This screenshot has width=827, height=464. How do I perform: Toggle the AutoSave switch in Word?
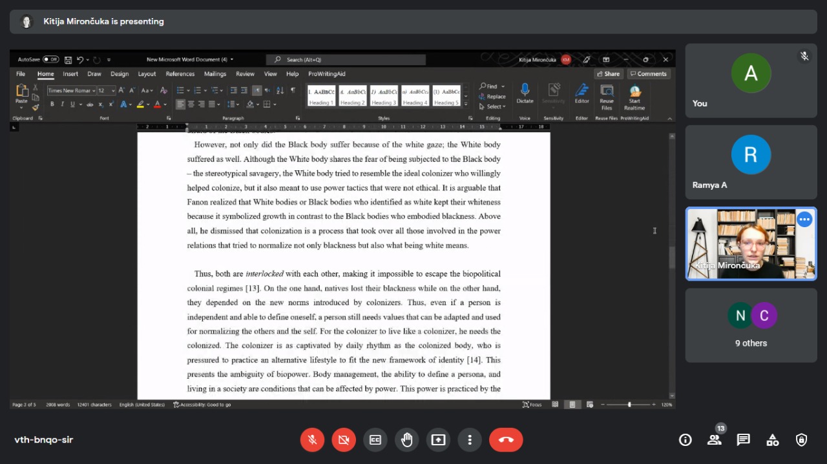click(x=51, y=59)
